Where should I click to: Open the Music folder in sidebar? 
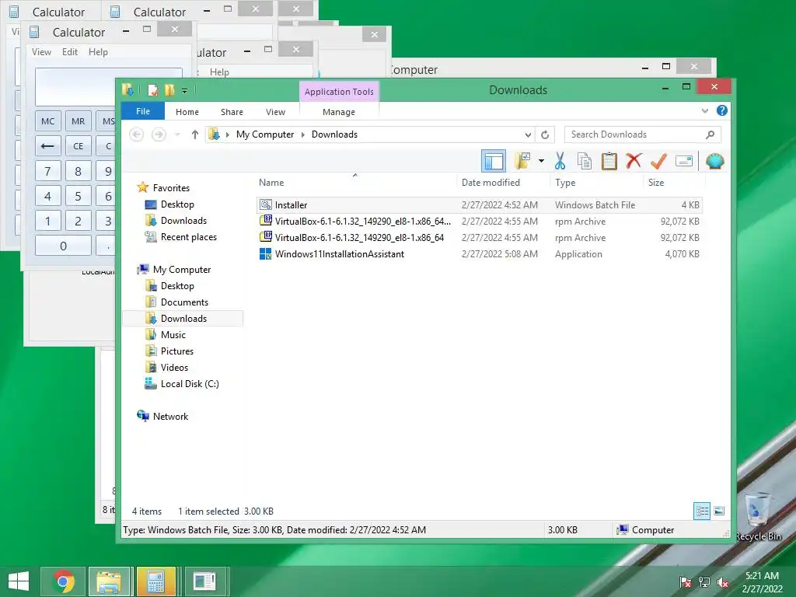[x=173, y=334]
